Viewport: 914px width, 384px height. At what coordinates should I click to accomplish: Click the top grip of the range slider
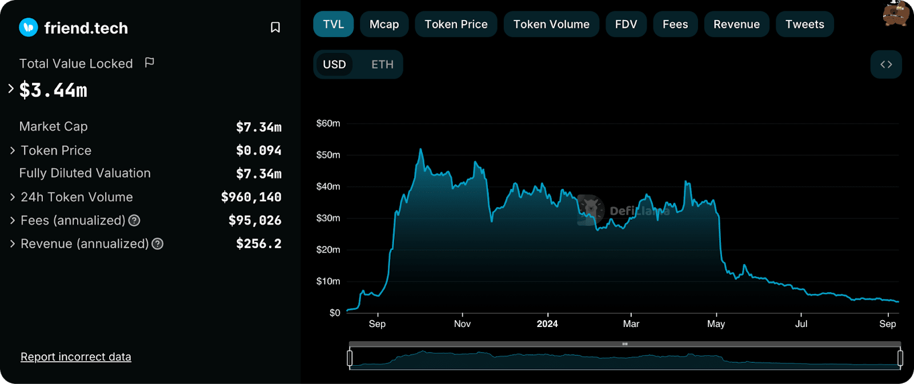click(625, 344)
